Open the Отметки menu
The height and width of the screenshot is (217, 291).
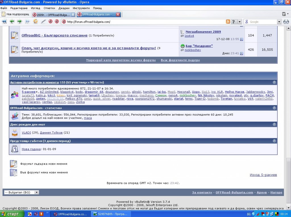[49, 8]
